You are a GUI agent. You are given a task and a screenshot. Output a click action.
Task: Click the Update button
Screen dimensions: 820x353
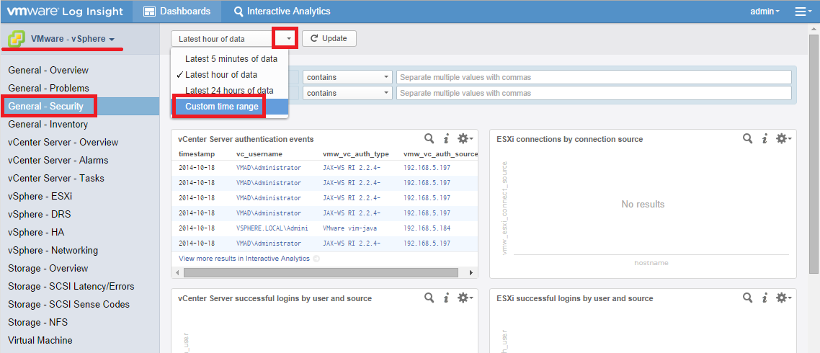click(329, 39)
